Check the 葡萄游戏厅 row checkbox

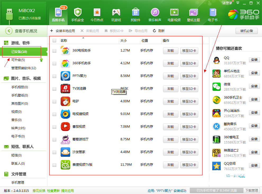(x=54, y=140)
